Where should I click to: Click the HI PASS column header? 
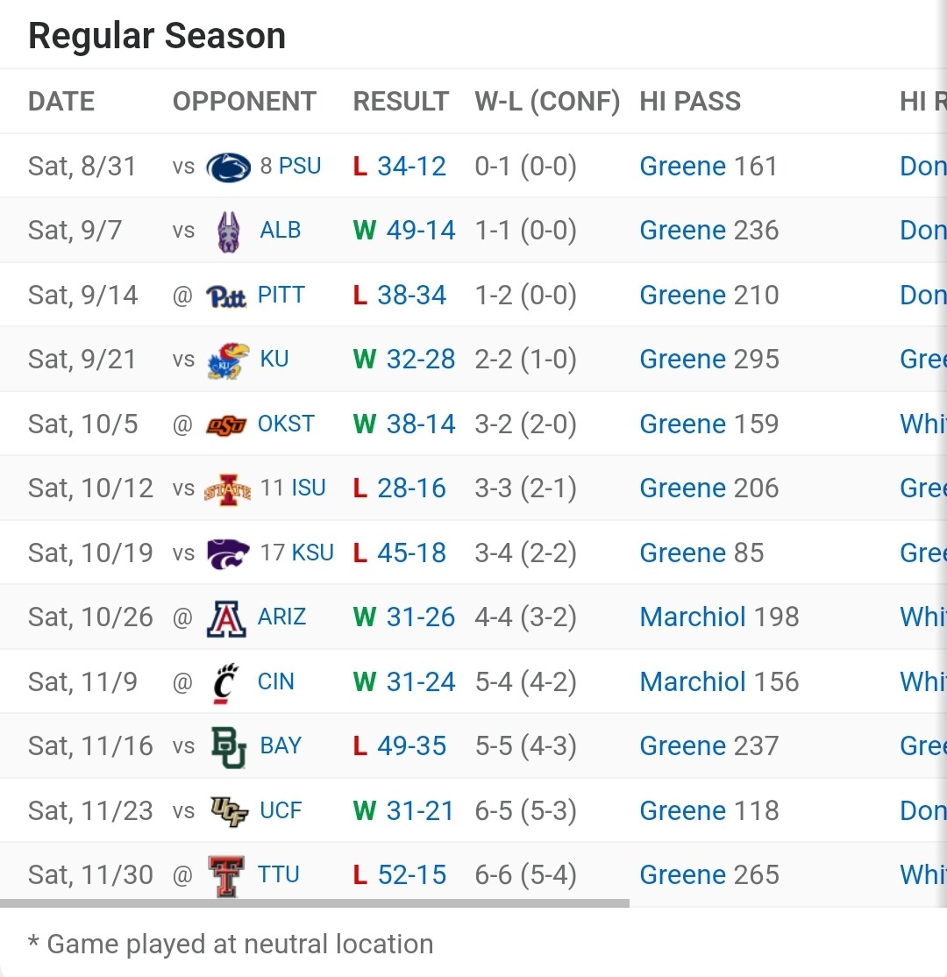[x=690, y=101]
